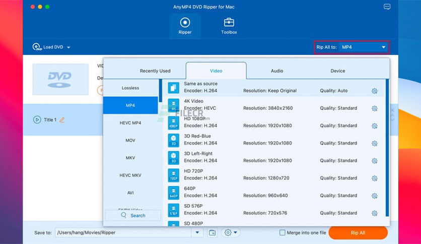Image resolution: width=421 pixels, height=244 pixels.
Task: Select the HD 1080P profile icon
Action: click(x=173, y=123)
